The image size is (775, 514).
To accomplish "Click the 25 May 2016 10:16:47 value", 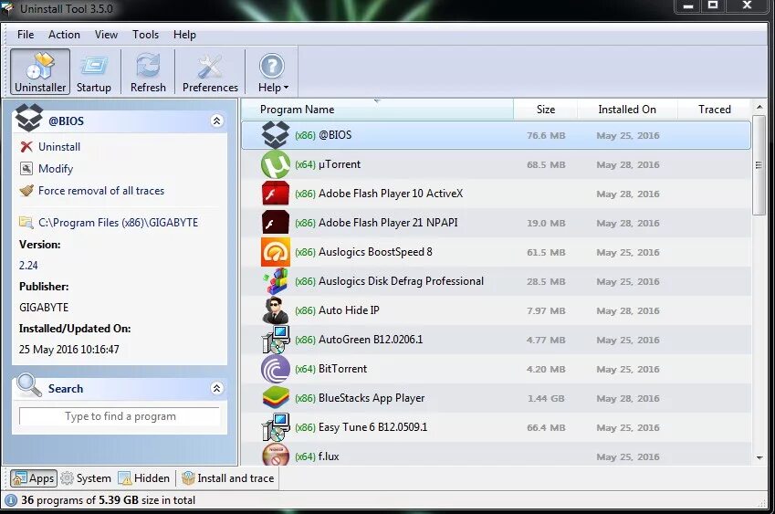I will [x=69, y=350].
